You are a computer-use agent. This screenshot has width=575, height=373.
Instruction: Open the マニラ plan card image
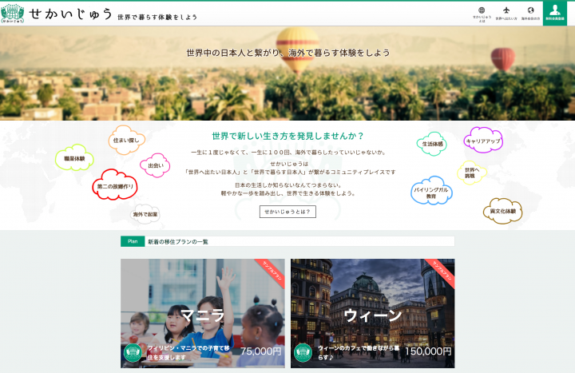pyautogui.click(x=202, y=313)
